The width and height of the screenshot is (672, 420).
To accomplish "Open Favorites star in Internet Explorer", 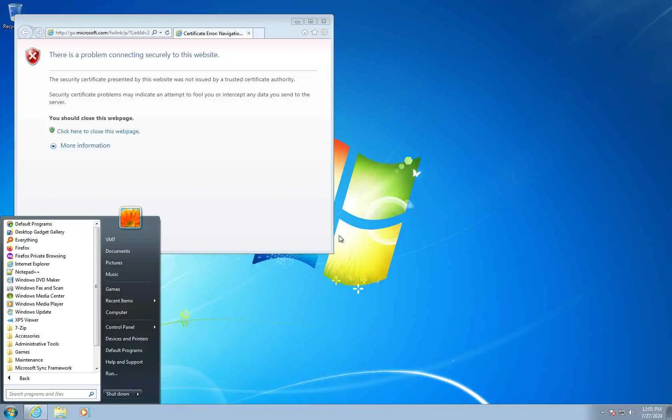I will click(314, 32).
